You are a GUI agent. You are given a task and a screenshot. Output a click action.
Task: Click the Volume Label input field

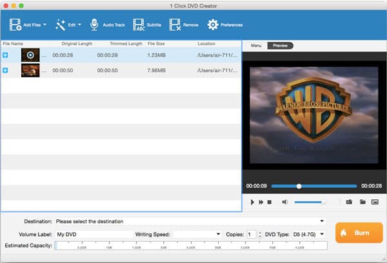[94, 235]
